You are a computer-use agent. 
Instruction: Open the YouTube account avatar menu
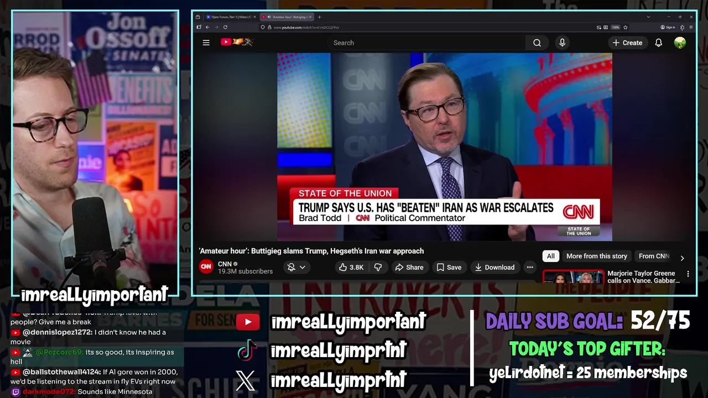pyautogui.click(x=680, y=43)
